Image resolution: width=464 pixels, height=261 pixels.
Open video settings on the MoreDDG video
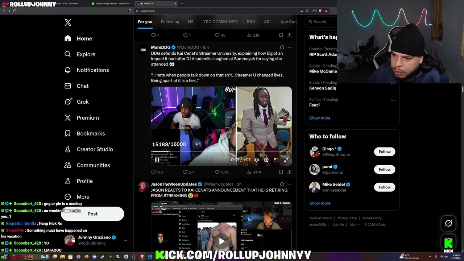click(266, 160)
